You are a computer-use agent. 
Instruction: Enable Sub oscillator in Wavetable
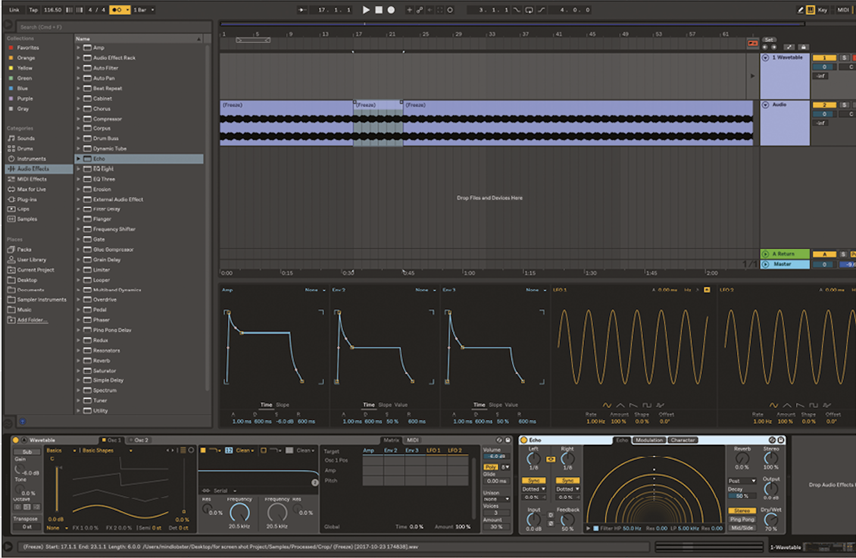27,452
